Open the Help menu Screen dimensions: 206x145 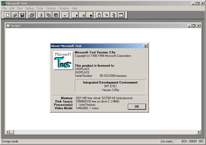pyautogui.click(x=75, y=8)
